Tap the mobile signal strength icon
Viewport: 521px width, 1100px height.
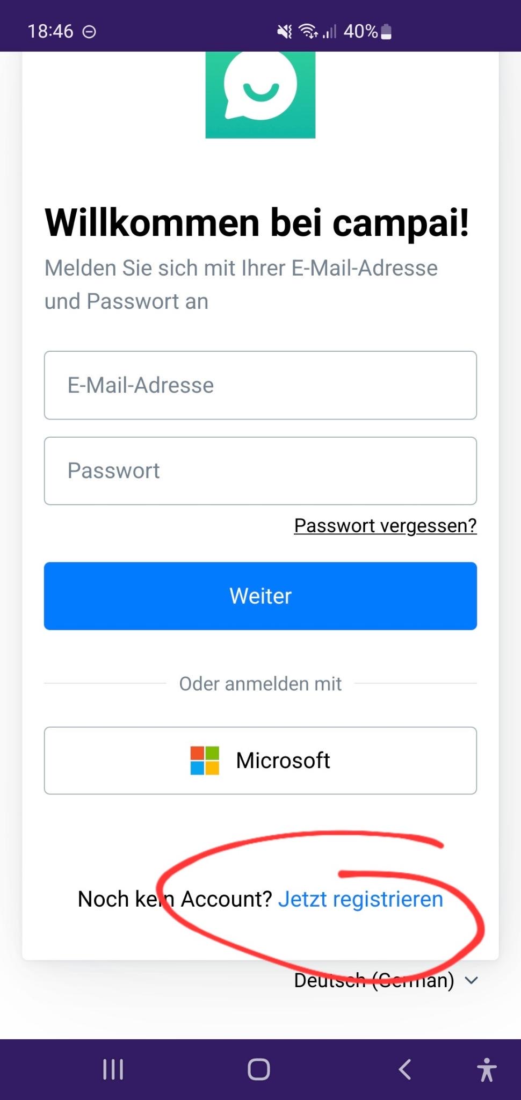coord(329,32)
